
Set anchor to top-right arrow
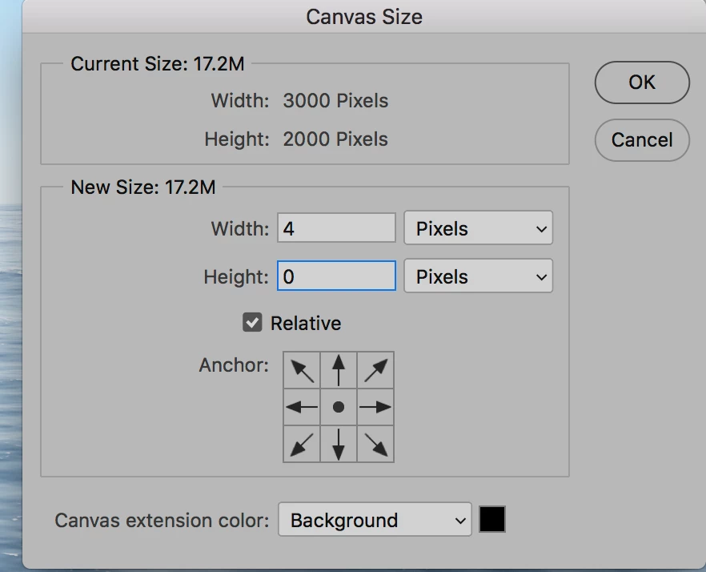[x=375, y=370]
